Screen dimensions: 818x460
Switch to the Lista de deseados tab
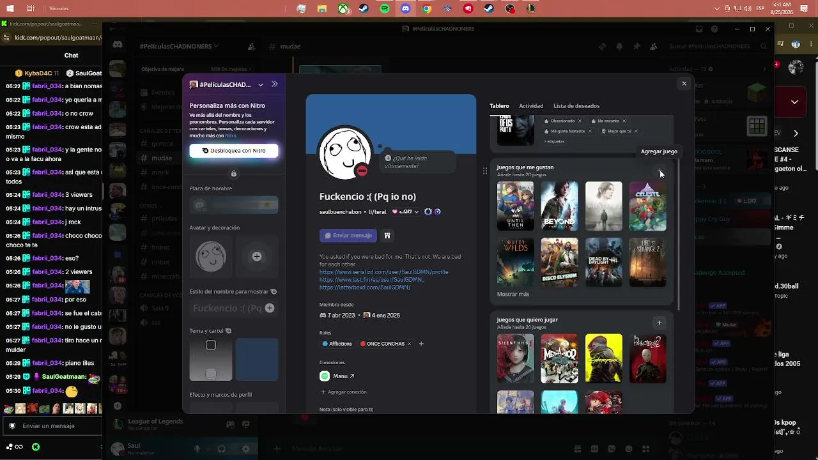[576, 106]
